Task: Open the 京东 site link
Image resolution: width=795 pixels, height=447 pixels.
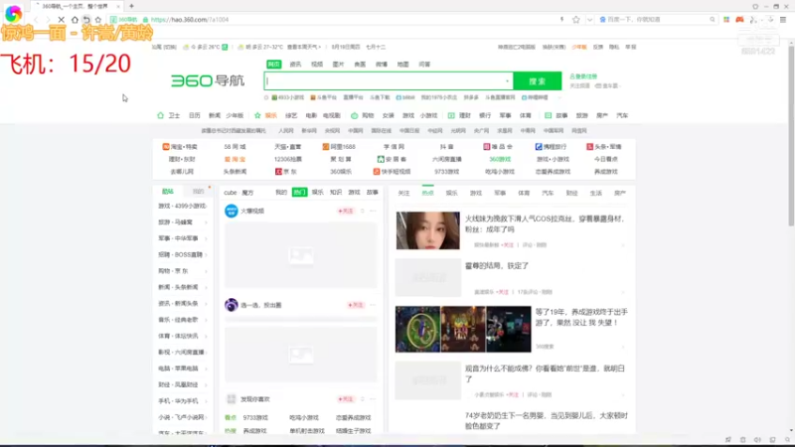Action: pos(286,172)
